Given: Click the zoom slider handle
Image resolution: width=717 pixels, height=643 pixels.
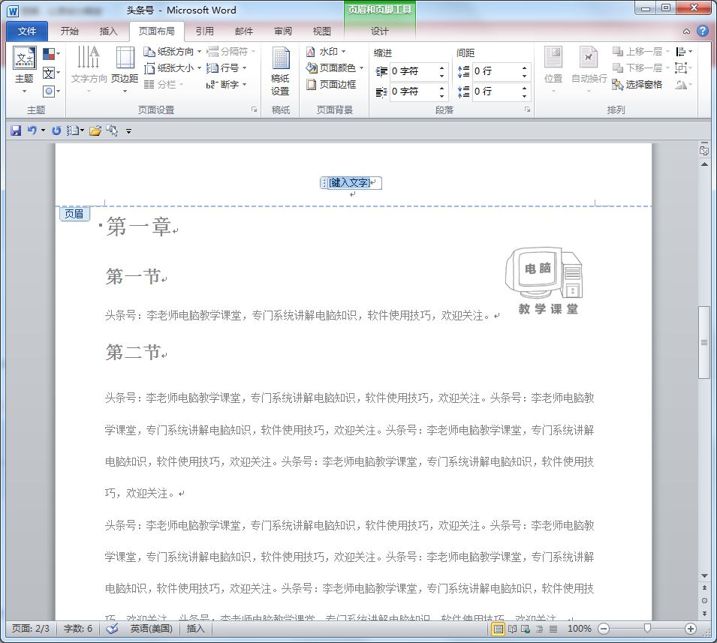Looking at the screenshot, I should [x=647, y=629].
